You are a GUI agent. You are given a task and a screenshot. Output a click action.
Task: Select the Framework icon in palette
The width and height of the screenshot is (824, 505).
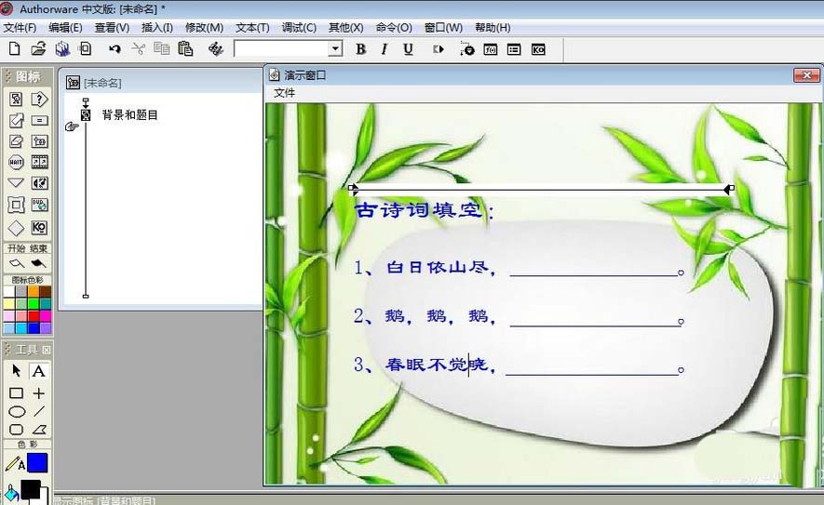16,205
